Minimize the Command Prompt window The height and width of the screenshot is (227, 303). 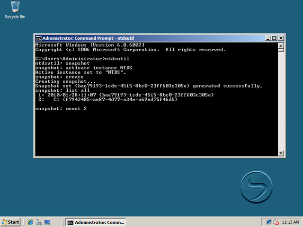[x=267, y=38]
